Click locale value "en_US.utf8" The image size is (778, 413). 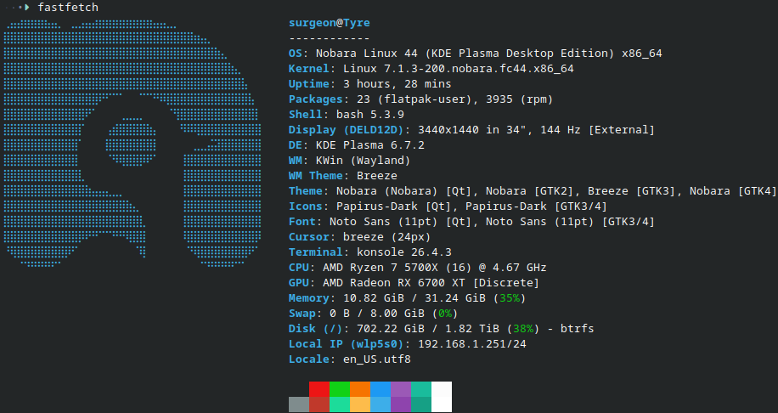point(377,359)
